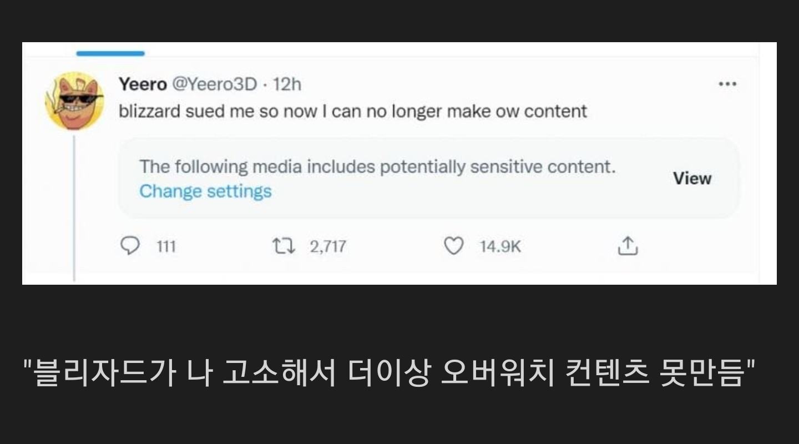
Task: Click View to reveal sensitive media
Action: coord(692,178)
